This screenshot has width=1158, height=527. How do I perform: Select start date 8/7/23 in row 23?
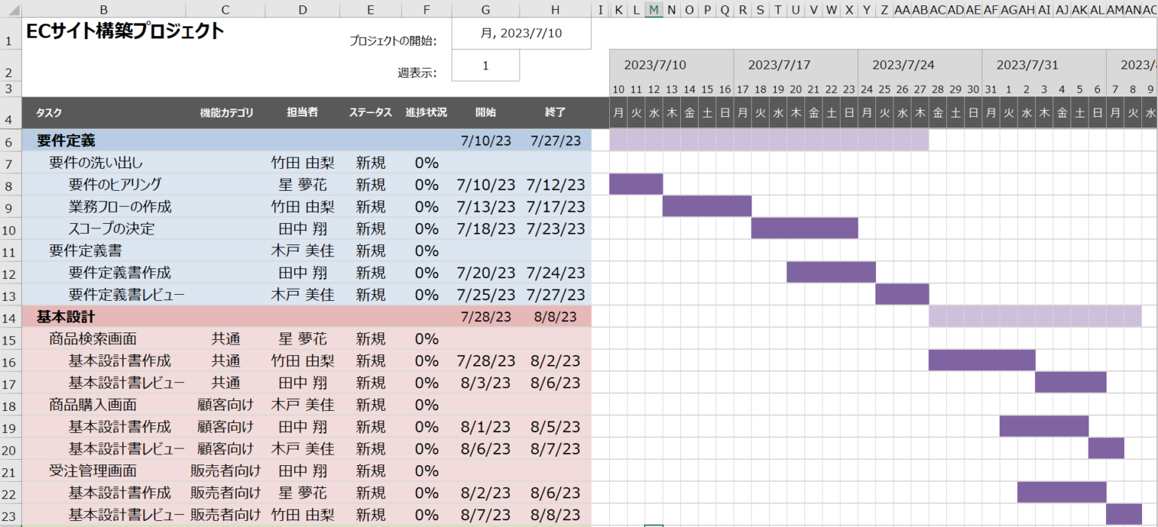point(486,515)
